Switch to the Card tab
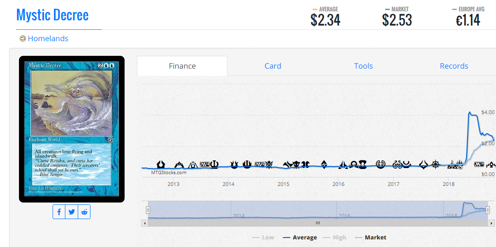This screenshot has height=247, width=496. [273, 66]
